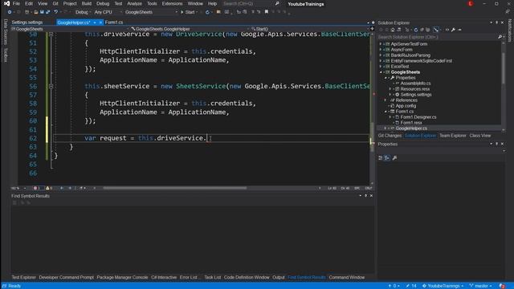Select AssemblyInfo.cs in Solution Explorer
Image resolution: width=514 pixels, height=289 pixels.
click(x=415, y=83)
